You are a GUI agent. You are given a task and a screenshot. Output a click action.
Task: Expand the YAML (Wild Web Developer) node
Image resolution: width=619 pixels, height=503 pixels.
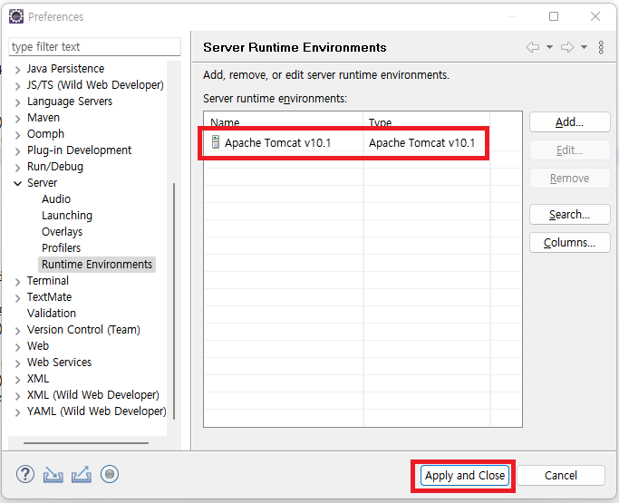17,412
